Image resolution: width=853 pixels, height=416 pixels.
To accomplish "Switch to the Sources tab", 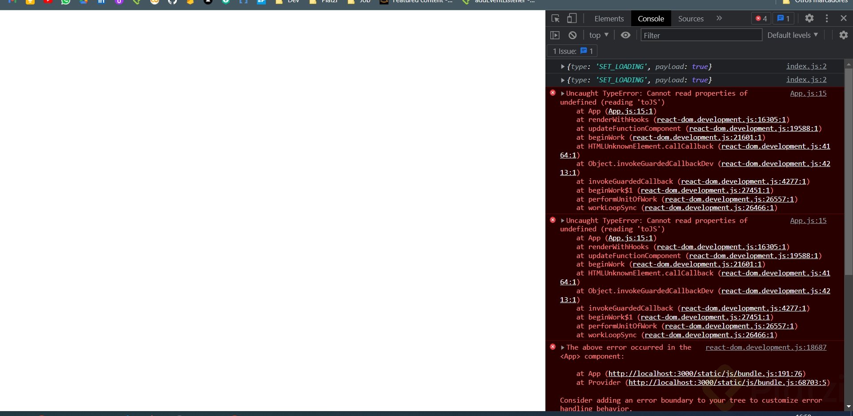I will [690, 19].
